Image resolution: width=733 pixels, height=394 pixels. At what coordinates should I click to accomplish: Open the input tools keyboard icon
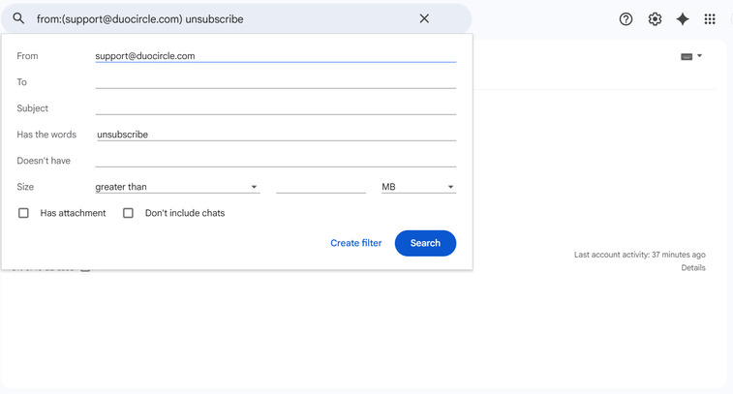pos(687,56)
